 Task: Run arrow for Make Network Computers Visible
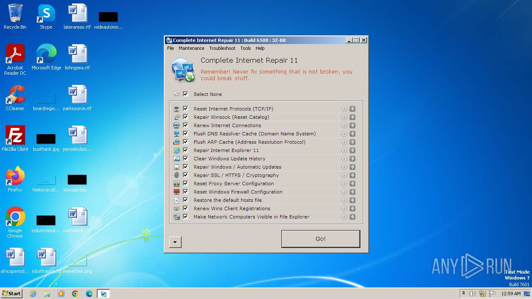[x=352, y=217]
